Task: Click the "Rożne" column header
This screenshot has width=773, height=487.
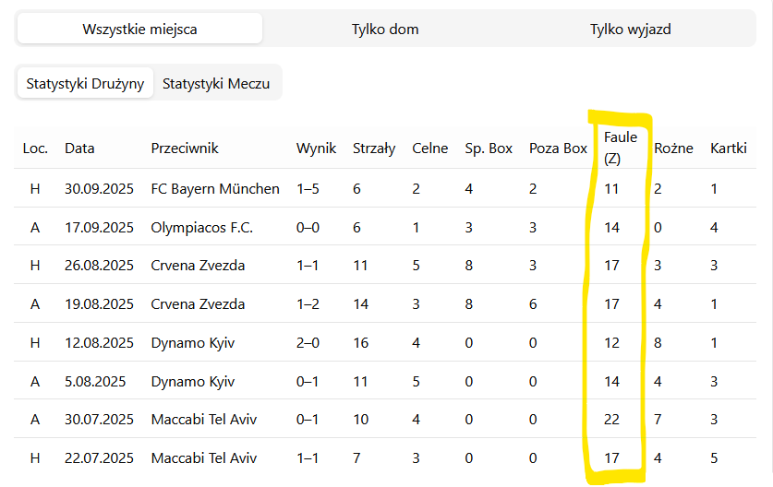Action: point(673,148)
